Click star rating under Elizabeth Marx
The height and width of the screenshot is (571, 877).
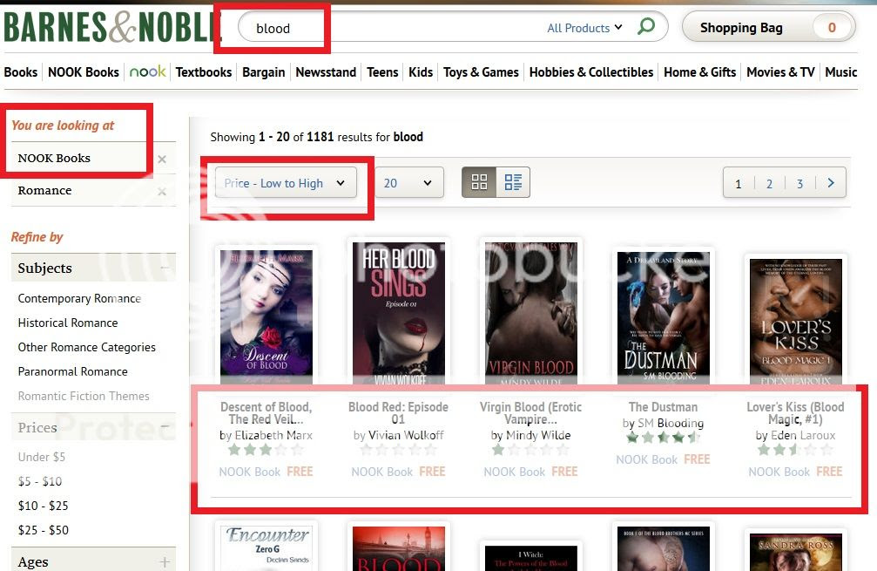266,450
